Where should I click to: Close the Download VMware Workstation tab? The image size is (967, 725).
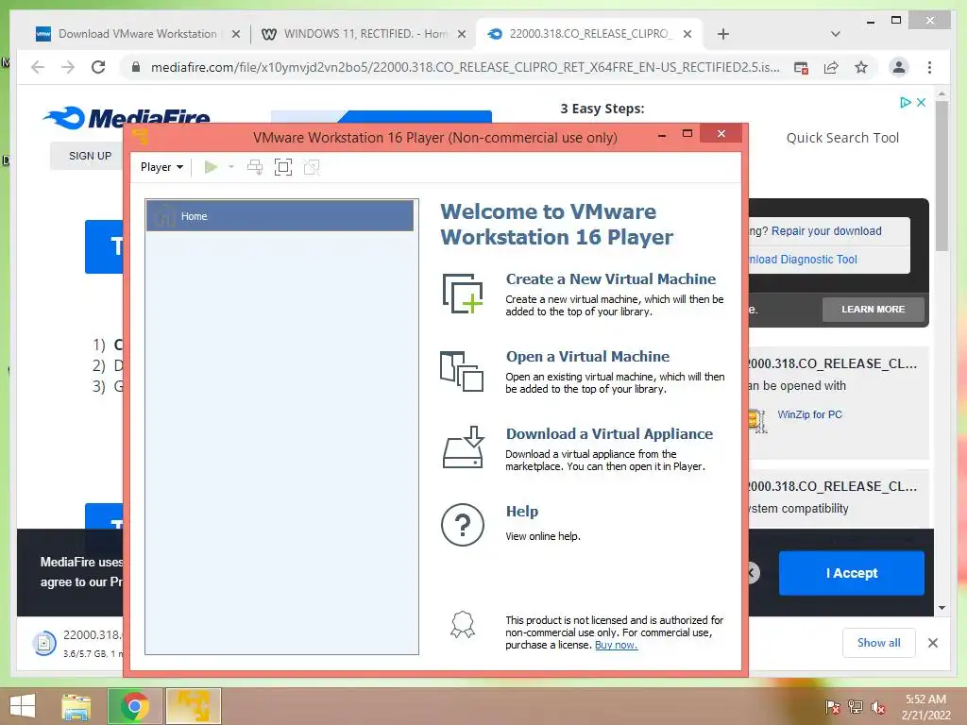tap(235, 35)
